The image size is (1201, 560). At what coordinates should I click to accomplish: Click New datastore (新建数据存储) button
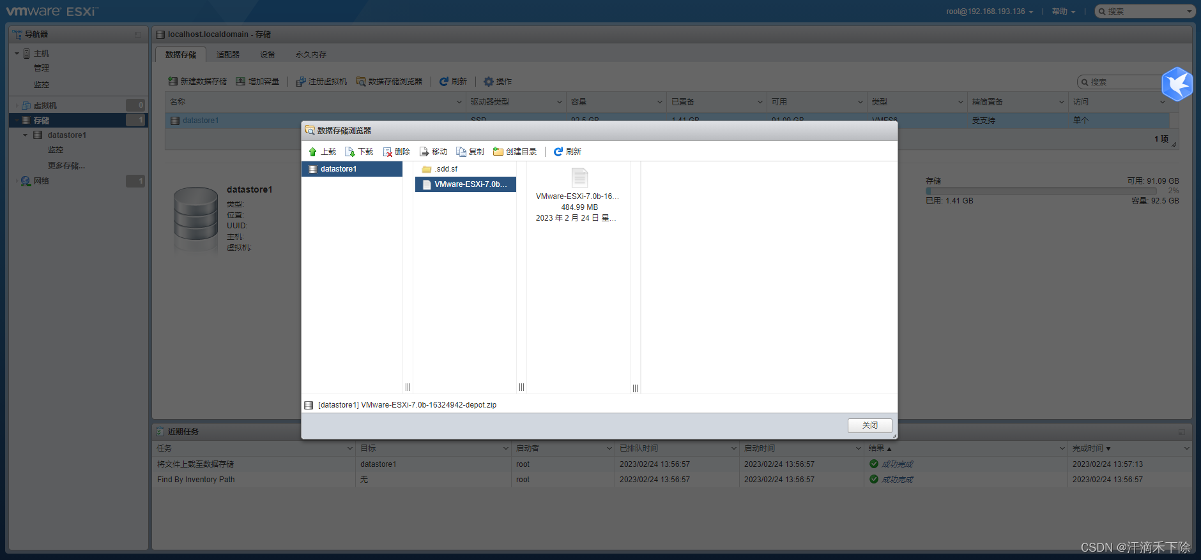197,82
